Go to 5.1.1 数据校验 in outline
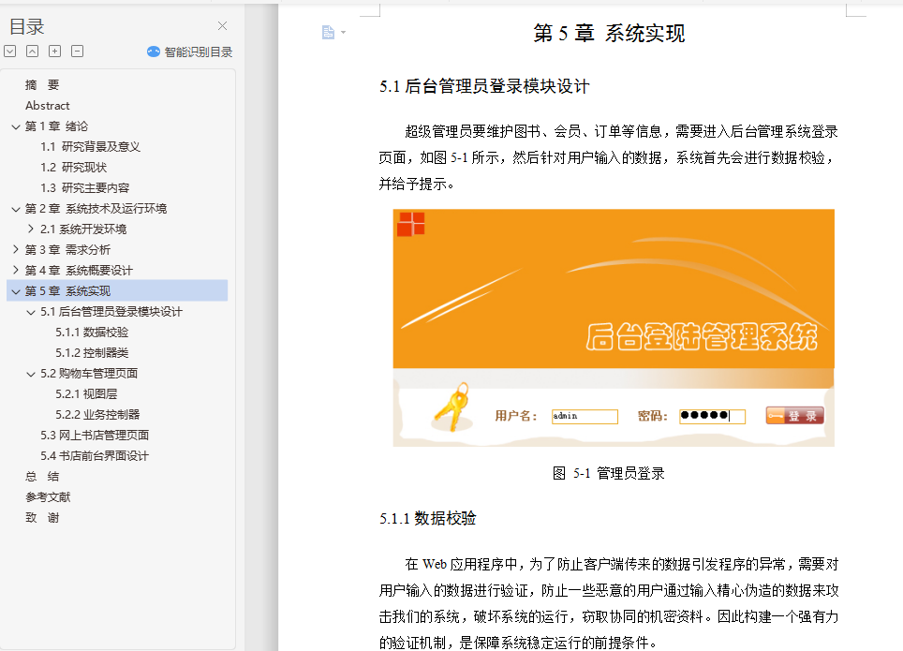 92,333
